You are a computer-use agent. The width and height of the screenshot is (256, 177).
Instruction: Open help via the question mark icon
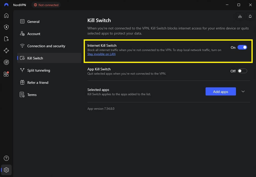pyautogui.click(x=6, y=158)
